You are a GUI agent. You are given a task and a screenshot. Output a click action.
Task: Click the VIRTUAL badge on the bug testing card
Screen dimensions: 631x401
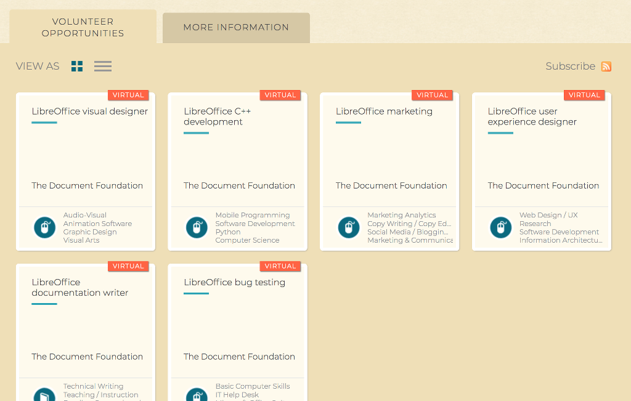click(280, 266)
